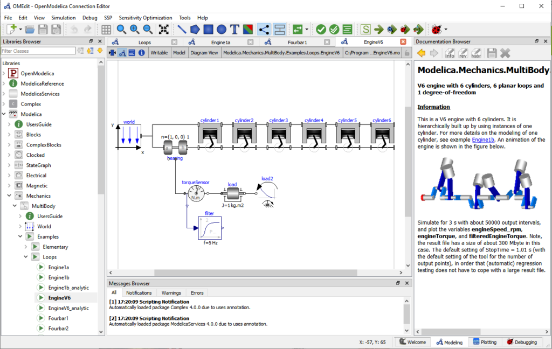Screen dimensions: 552x349
Task: Switch to Diagram View button
Action: tap(122, 53)
